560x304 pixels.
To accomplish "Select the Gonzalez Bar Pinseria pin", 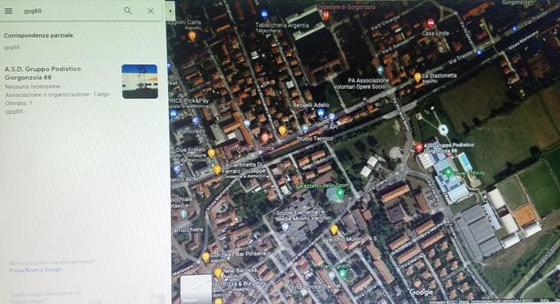I will pyautogui.click(x=206, y=257).
